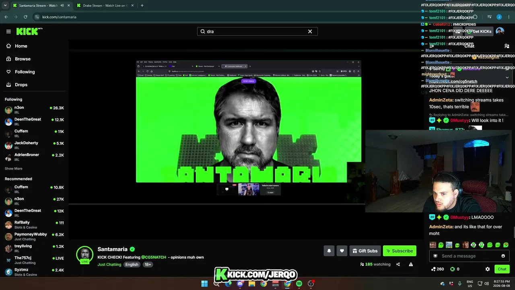The width and height of the screenshot is (515, 290).
Task: Clear the search box with the X
Action: point(310,31)
